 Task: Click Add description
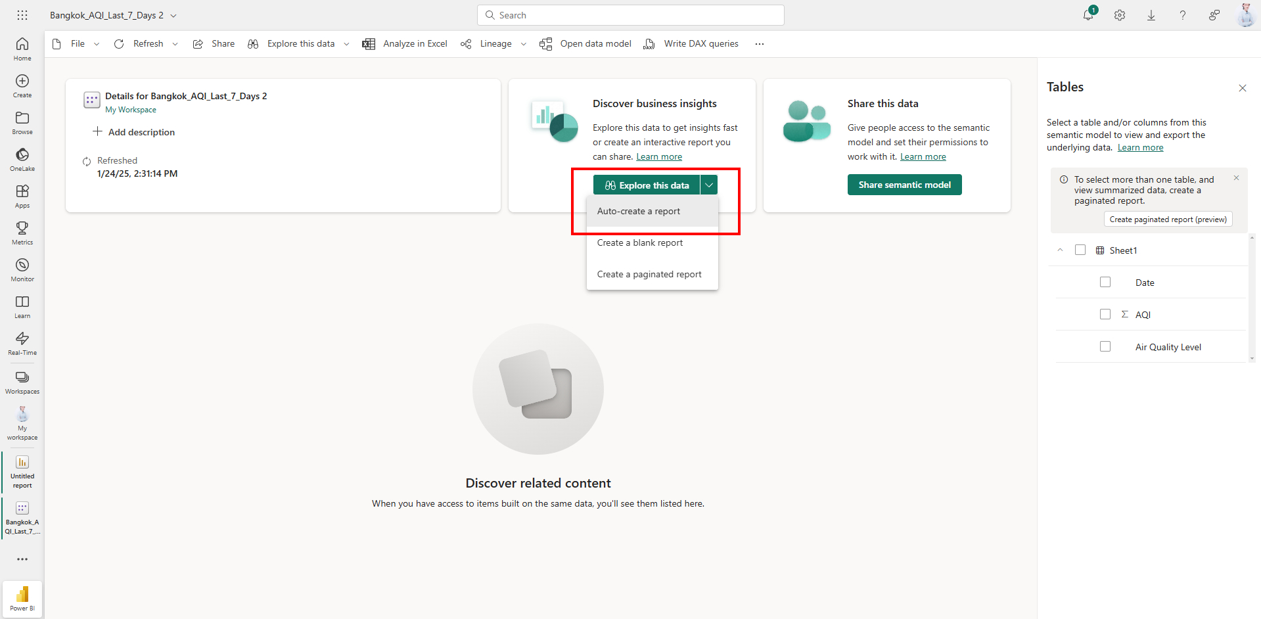tap(134, 132)
